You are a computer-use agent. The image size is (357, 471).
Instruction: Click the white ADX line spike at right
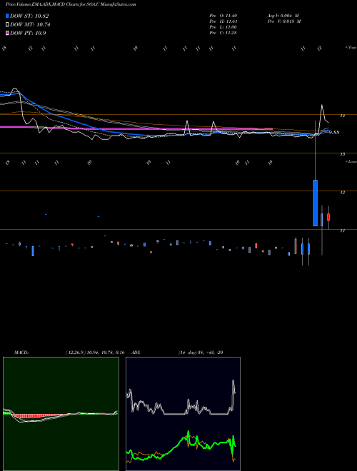233,382
